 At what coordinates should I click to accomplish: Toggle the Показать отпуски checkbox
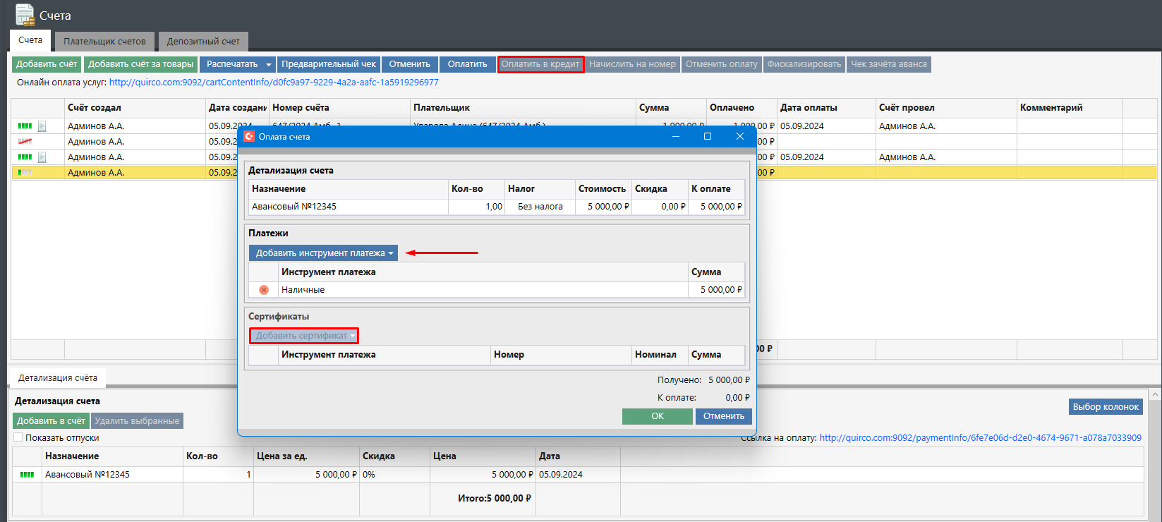click(x=18, y=437)
